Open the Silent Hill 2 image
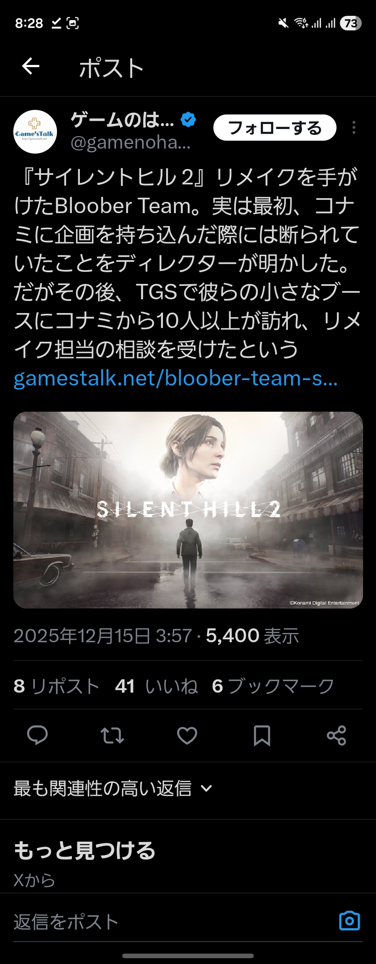This screenshot has height=964, width=376. (x=188, y=510)
